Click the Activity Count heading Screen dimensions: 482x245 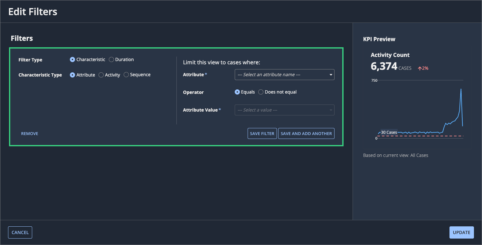[x=390, y=55]
